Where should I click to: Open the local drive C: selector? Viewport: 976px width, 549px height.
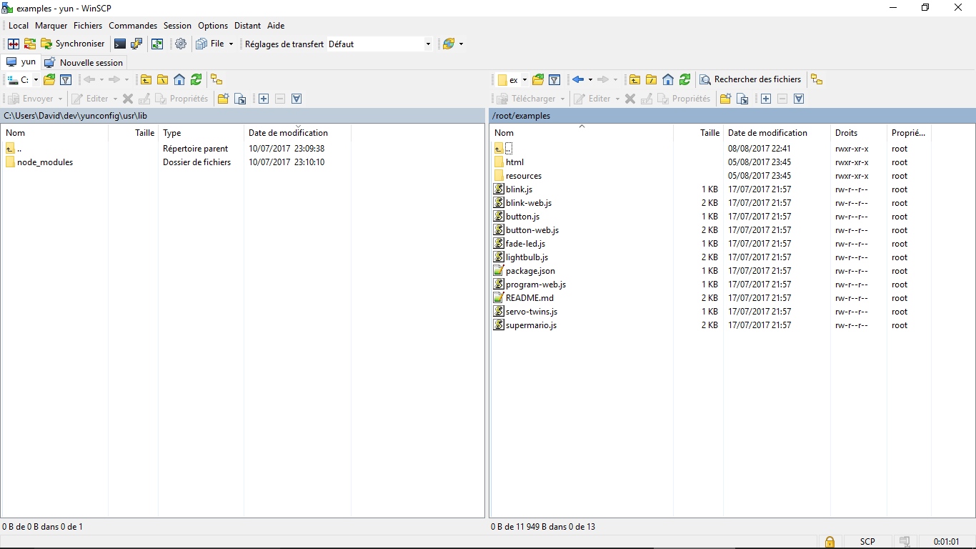(23, 79)
